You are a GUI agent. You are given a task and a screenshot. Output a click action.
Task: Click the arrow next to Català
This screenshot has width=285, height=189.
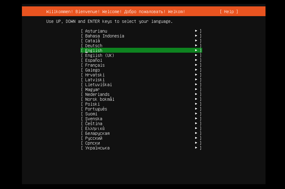point(196,41)
